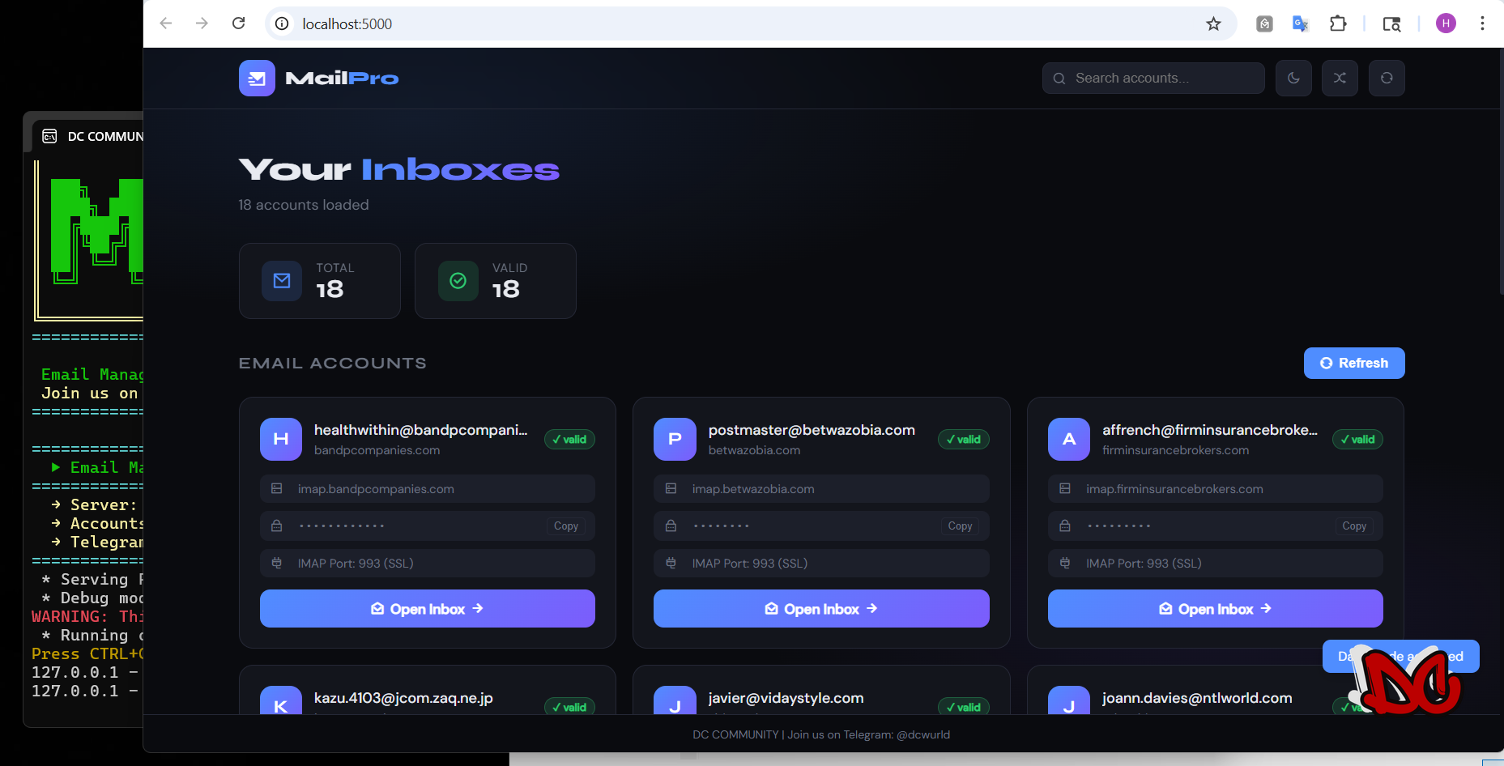Click the valid badge on kazu.4103 card
The height and width of the screenshot is (766, 1504).
tap(569, 706)
